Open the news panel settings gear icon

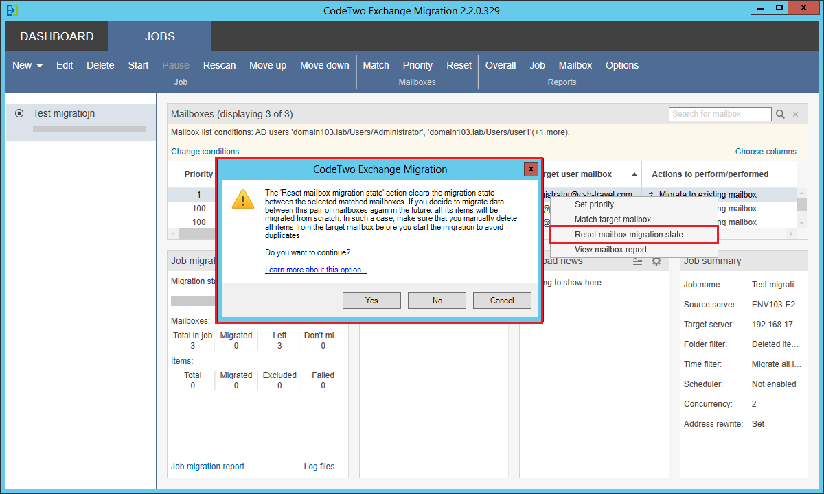pos(656,261)
